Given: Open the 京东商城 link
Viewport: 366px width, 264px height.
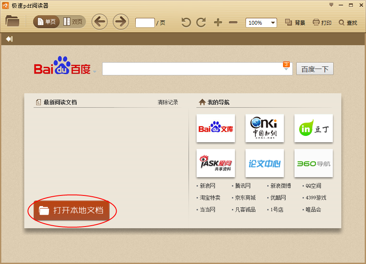Looking at the screenshot, I should [x=245, y=198].
